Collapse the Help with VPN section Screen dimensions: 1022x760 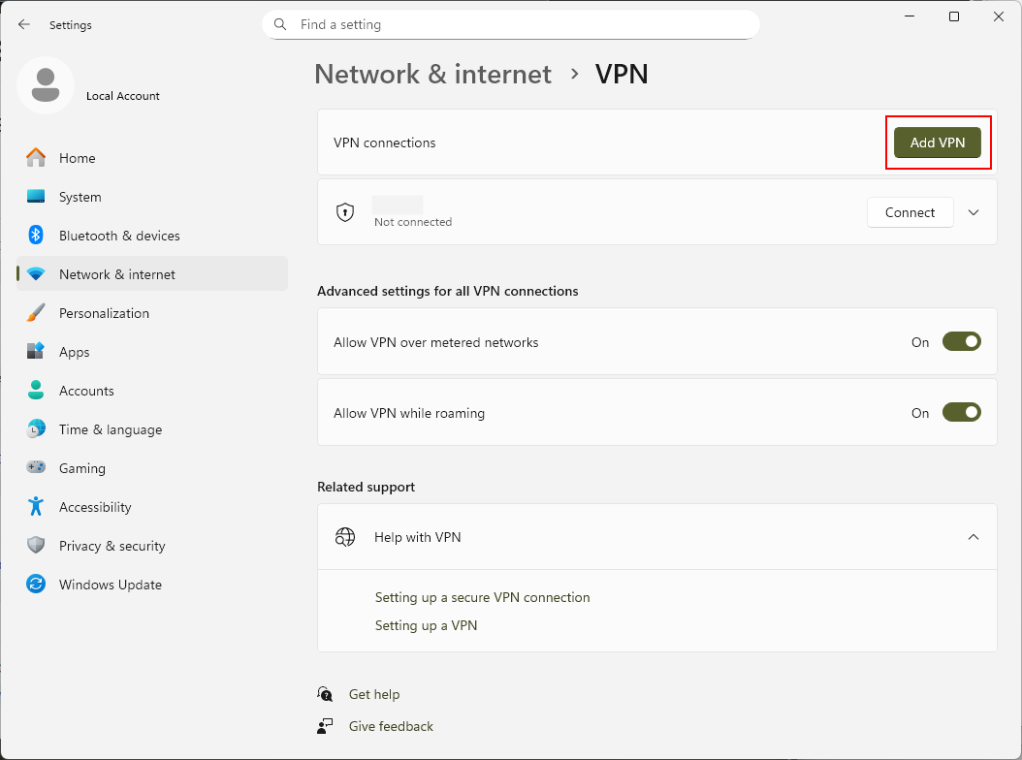pyautogui.click(x=974, y=537)
